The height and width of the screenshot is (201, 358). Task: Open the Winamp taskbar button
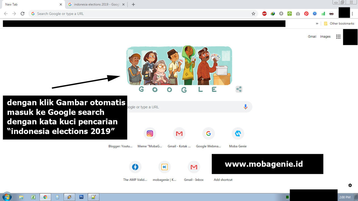tap(69, 197)
